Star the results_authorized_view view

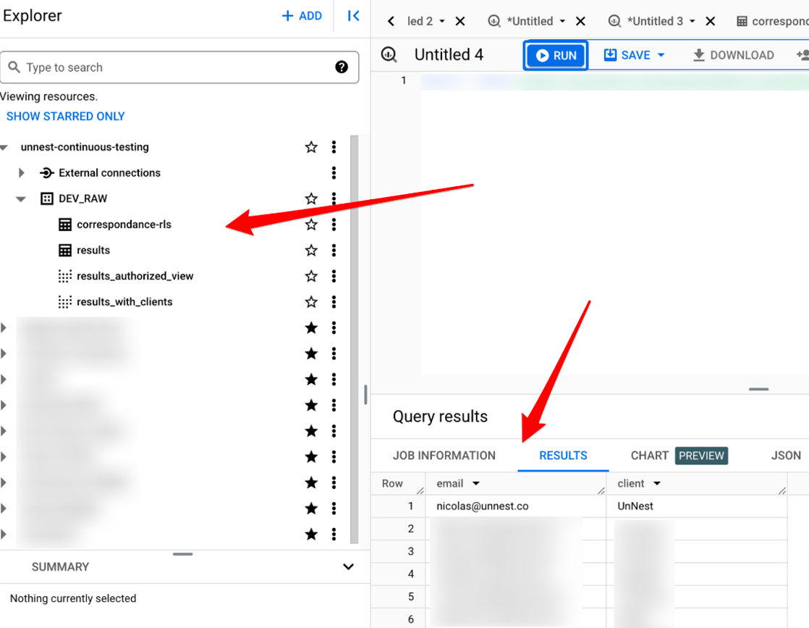311,276
